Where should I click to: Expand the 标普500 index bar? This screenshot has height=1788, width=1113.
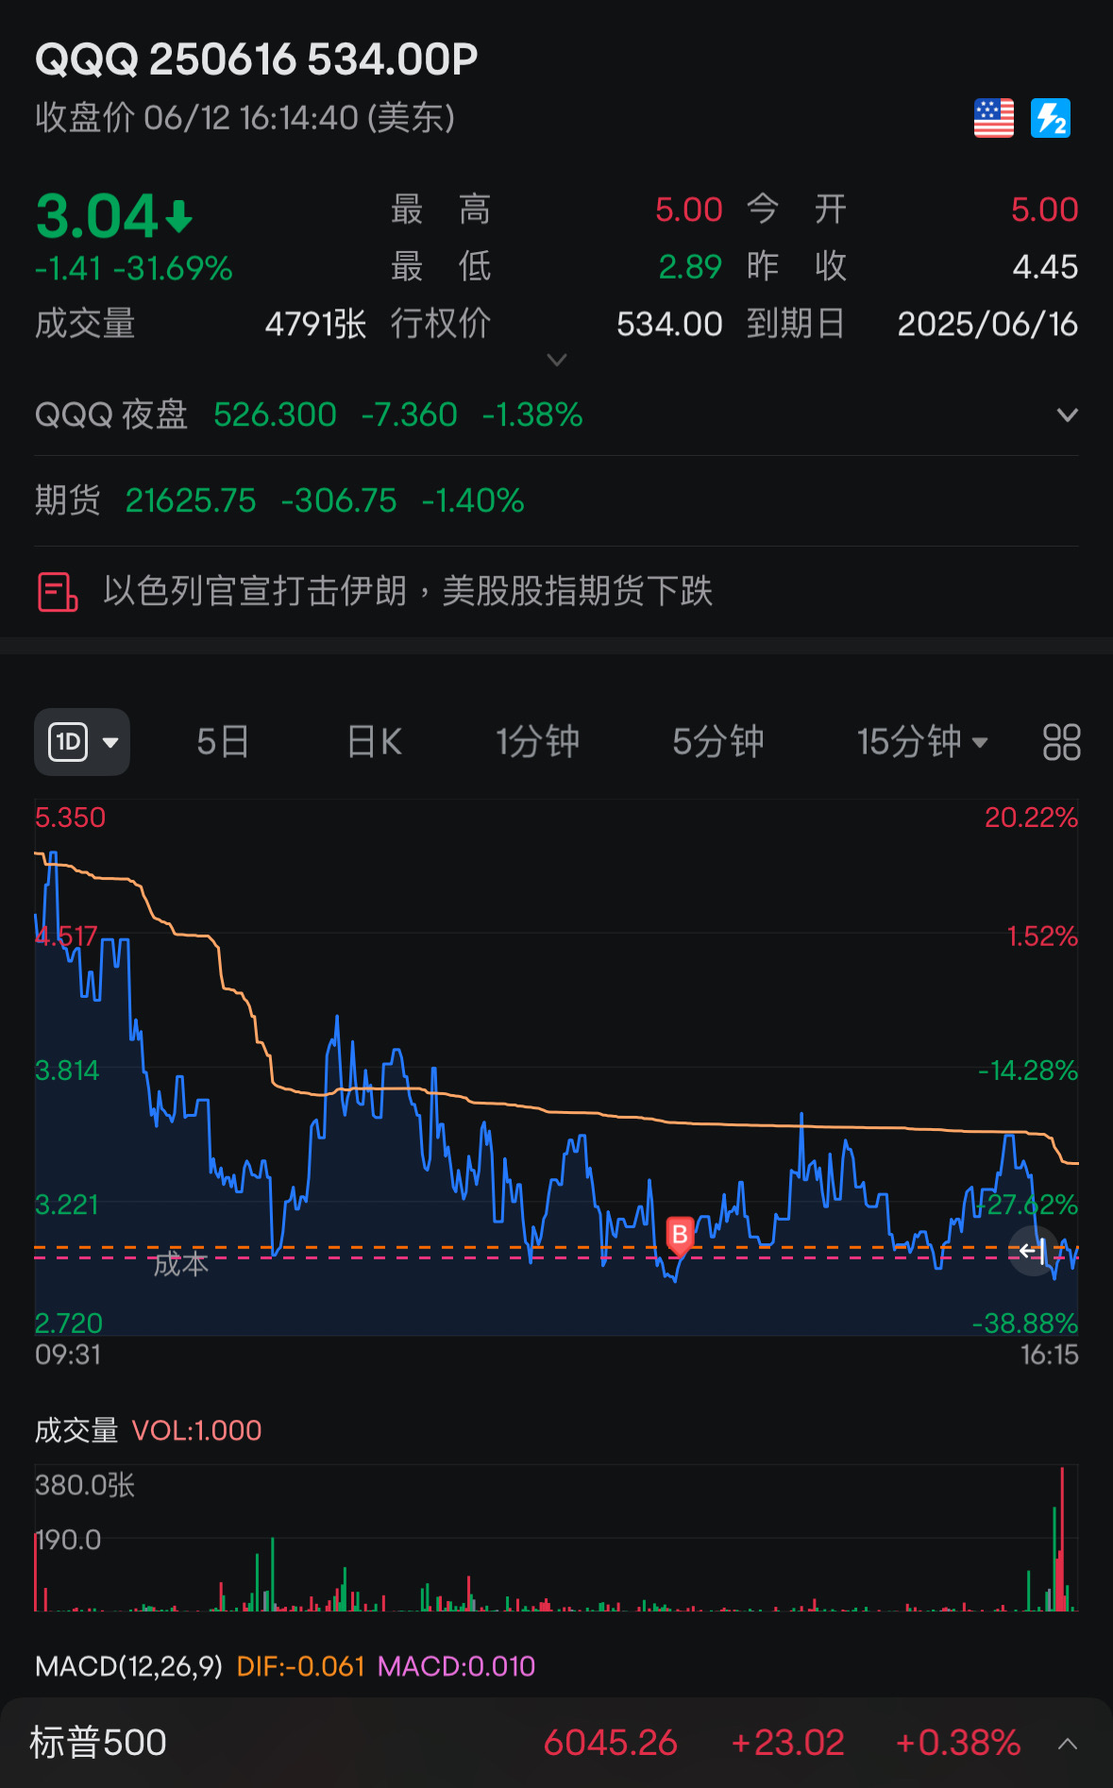point(1068,1744)
